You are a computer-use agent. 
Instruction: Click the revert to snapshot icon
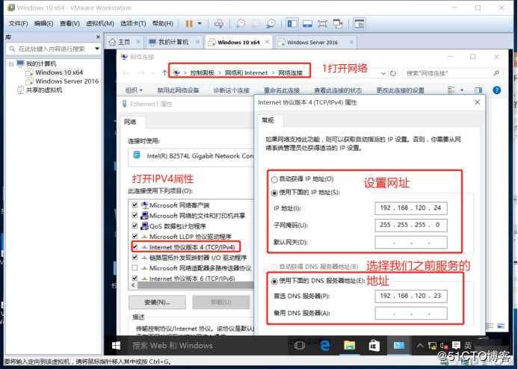256,23
